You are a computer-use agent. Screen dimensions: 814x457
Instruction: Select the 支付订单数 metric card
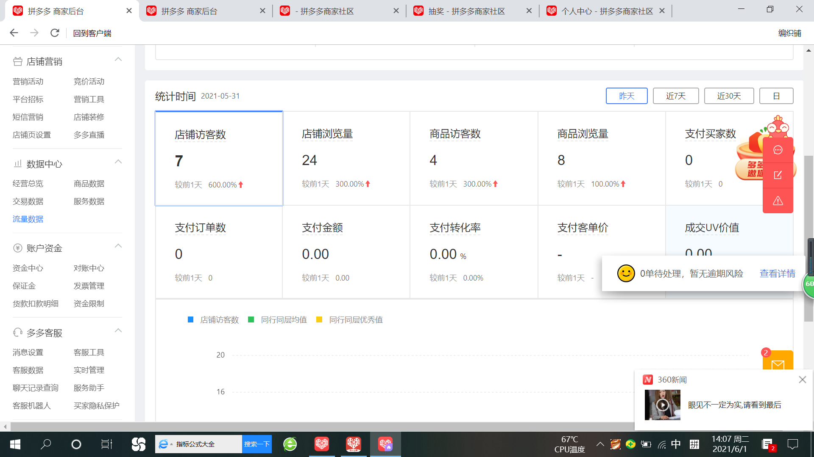[x=219, y=252]
